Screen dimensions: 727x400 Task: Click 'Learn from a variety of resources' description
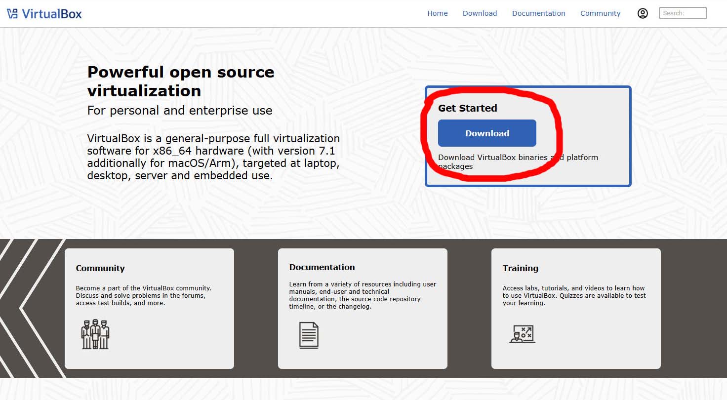pyautogui.click(x=363, y=295)
